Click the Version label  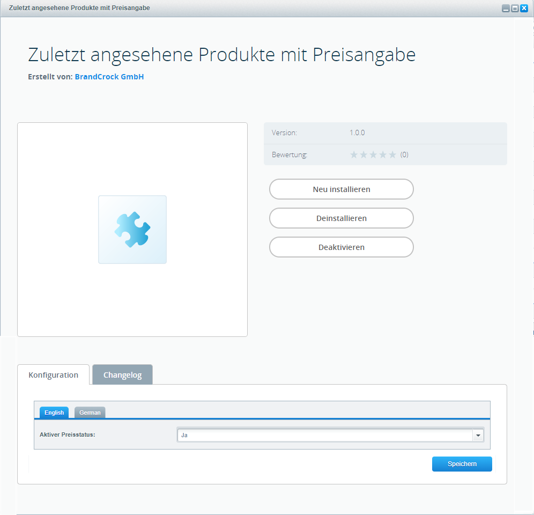[x=284, y=133]
